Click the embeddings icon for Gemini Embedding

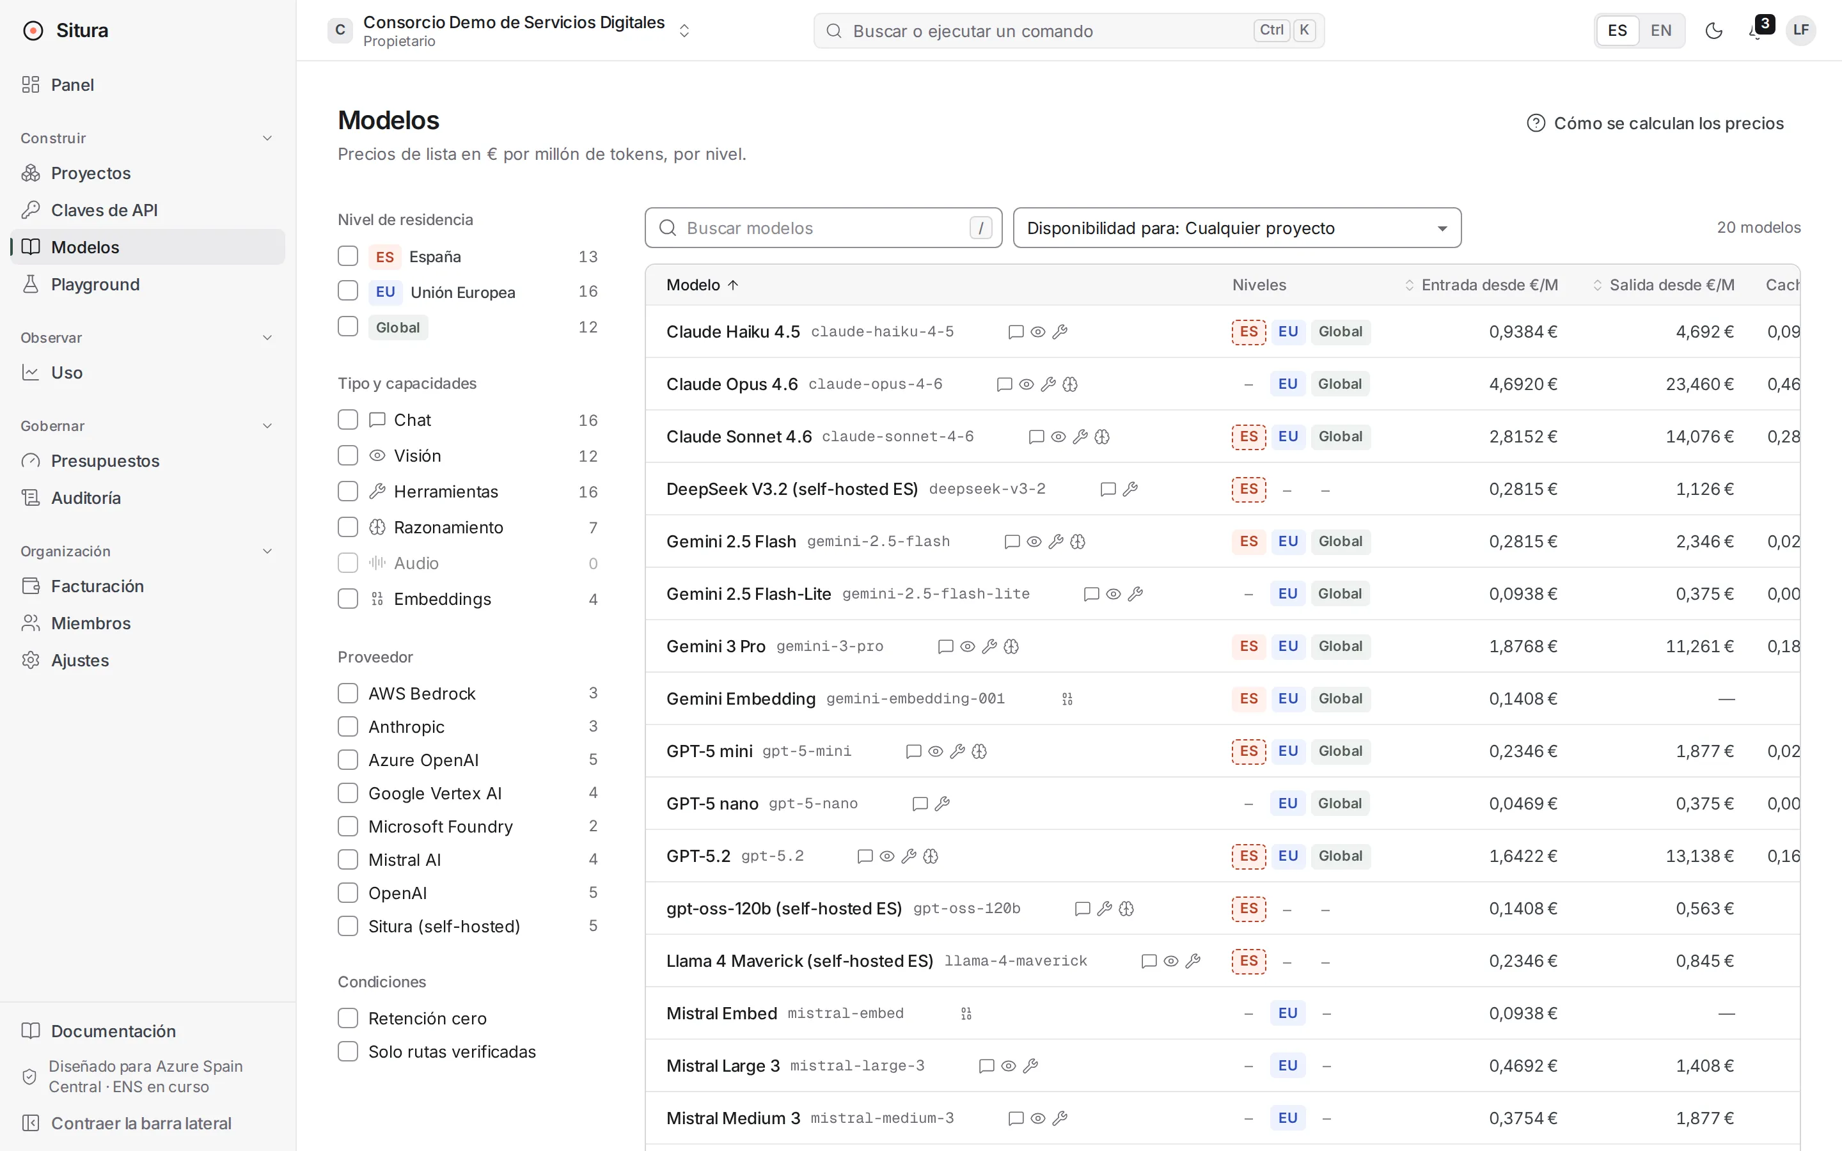[1067, 699]
